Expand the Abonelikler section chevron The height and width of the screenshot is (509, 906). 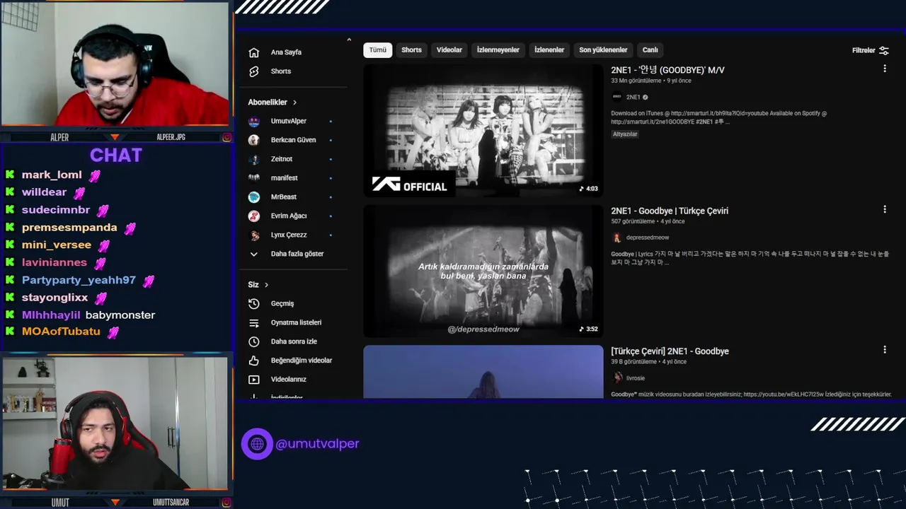294,103
